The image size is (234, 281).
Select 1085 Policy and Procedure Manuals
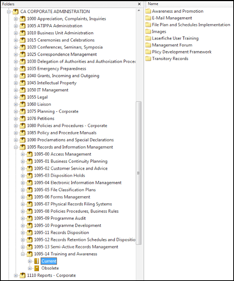[x=62, y=133]
